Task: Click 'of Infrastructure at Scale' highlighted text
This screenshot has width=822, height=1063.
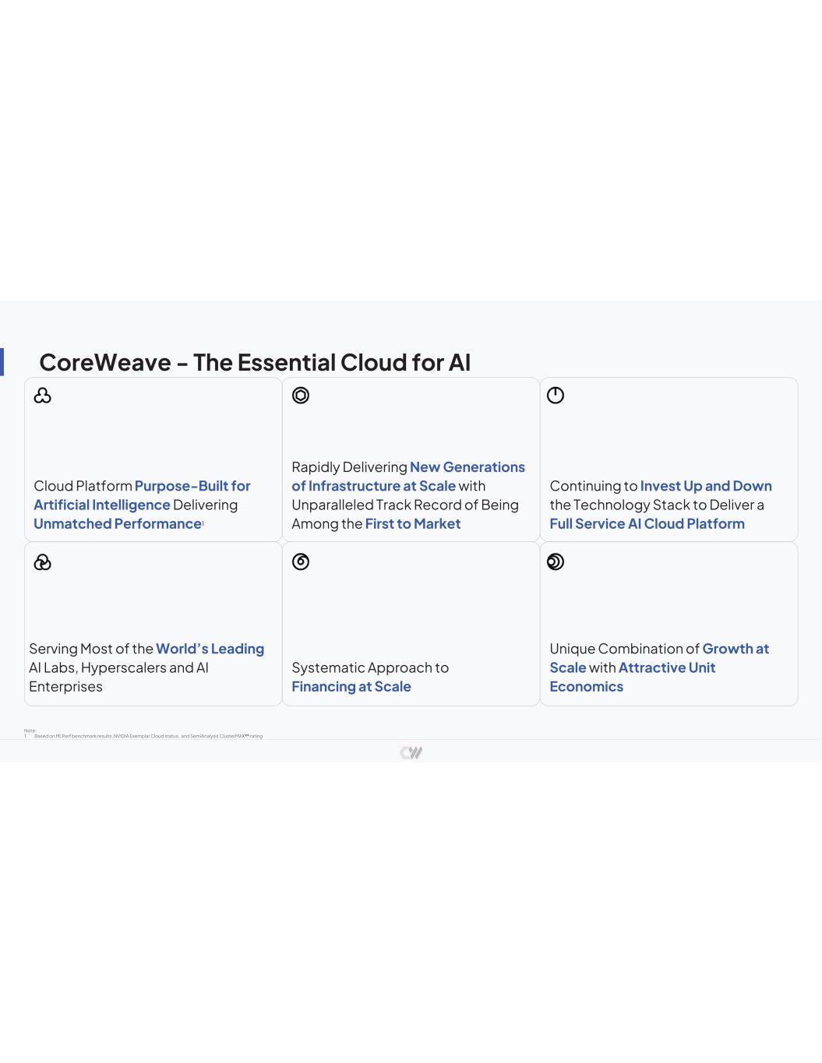Action: coord(374,486)
